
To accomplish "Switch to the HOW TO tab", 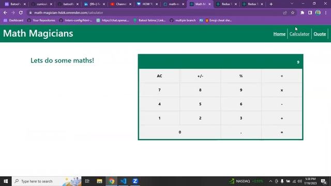I will pos(147,4).
